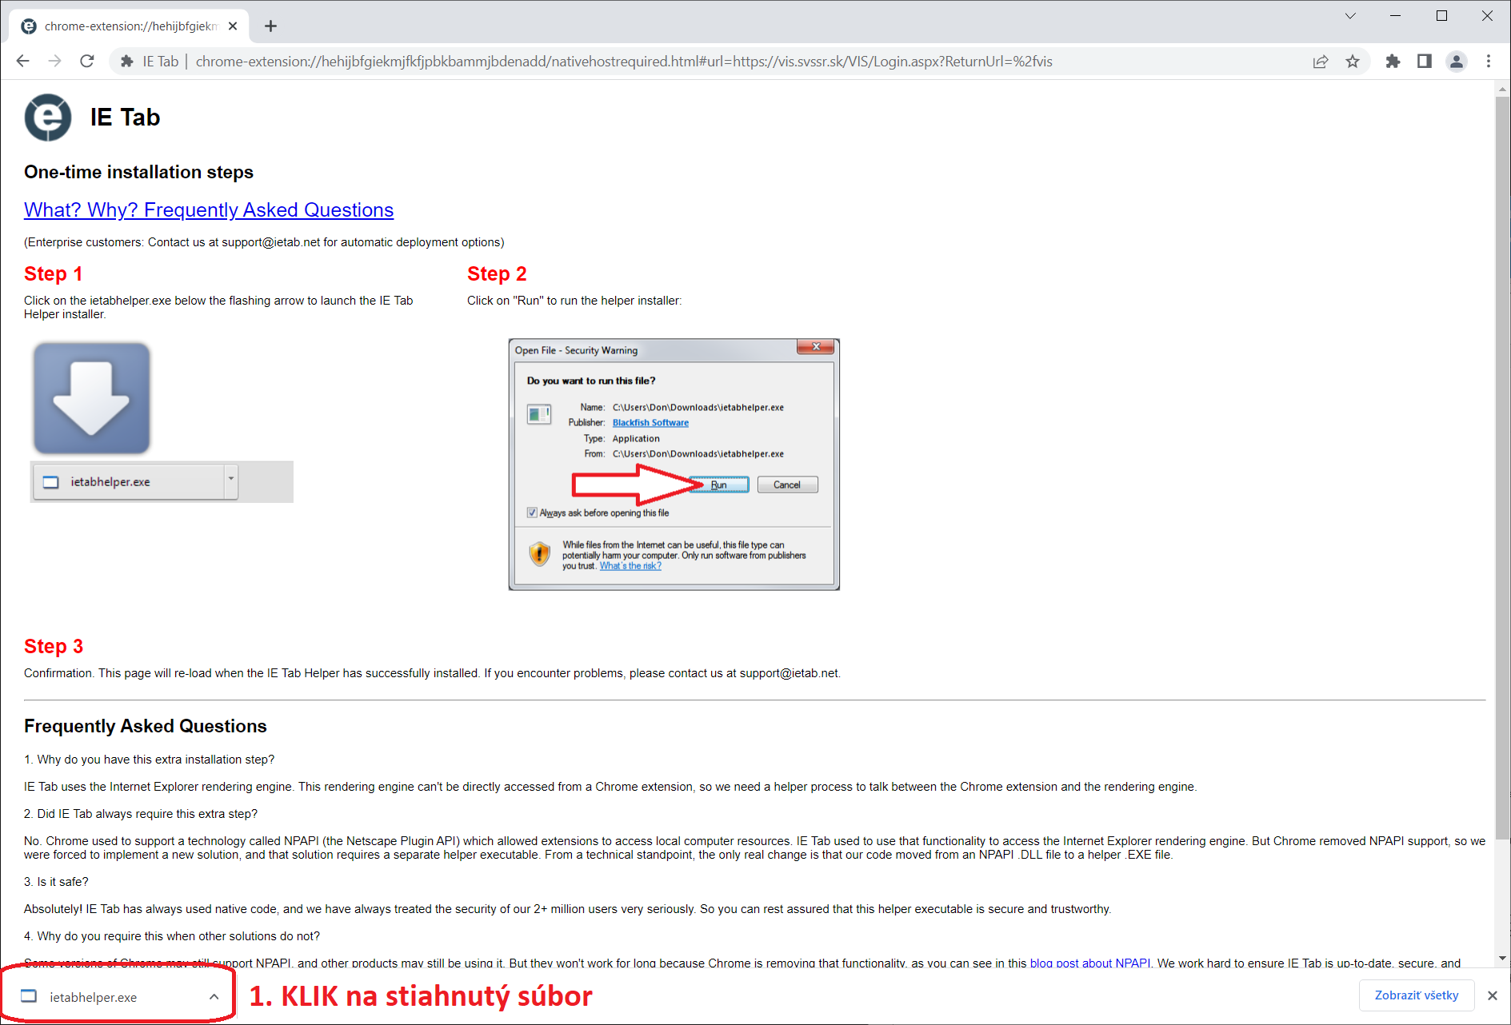The width and height of the screenshot is (1511, 1025).
Task: Open the Extensions puzzle menu
Action: coord(1393,62)
